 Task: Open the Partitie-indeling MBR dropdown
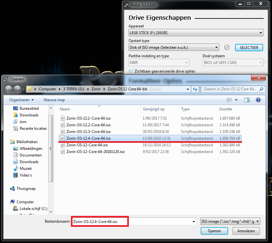pos(186,63)
